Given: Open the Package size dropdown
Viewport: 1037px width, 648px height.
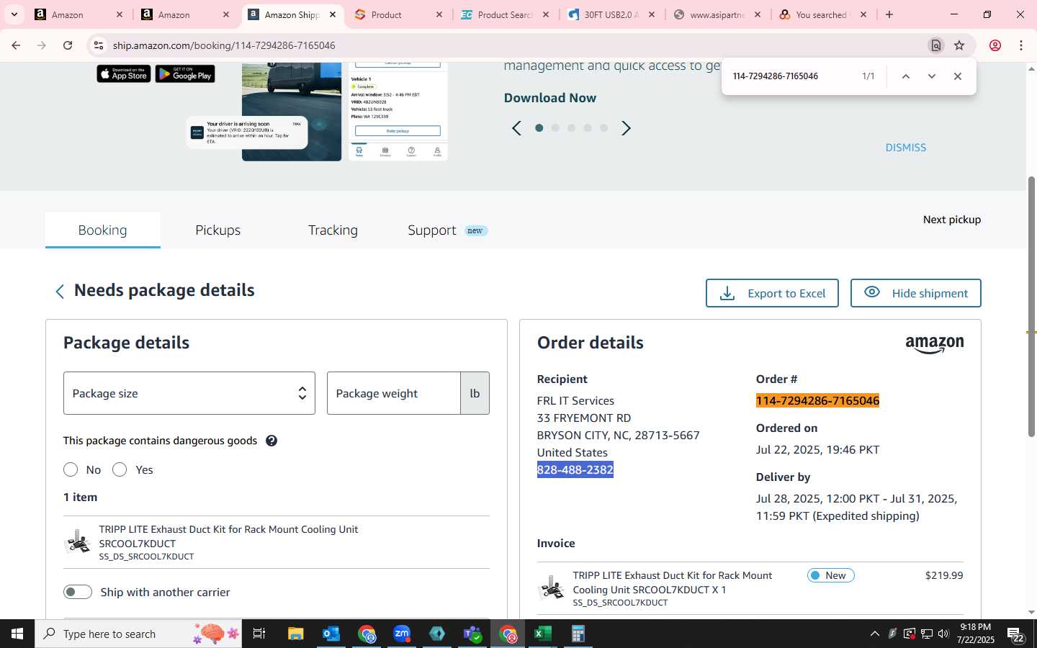Looking at the screenshot, I should tap(189, 393).
